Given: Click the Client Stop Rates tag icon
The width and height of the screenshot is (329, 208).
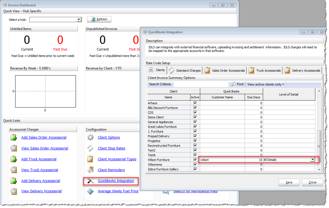Looking at the screenshot, I should coord(90,148).
